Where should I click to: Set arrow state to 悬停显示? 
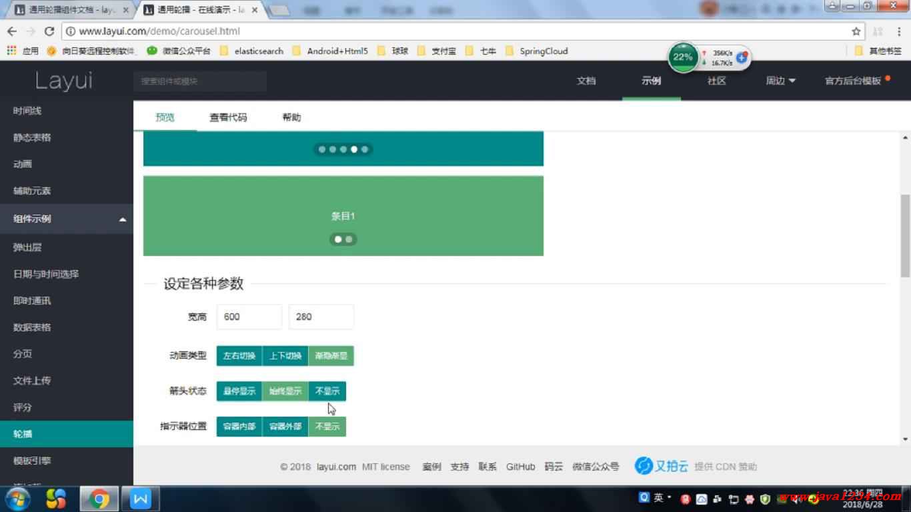[239, 391]
